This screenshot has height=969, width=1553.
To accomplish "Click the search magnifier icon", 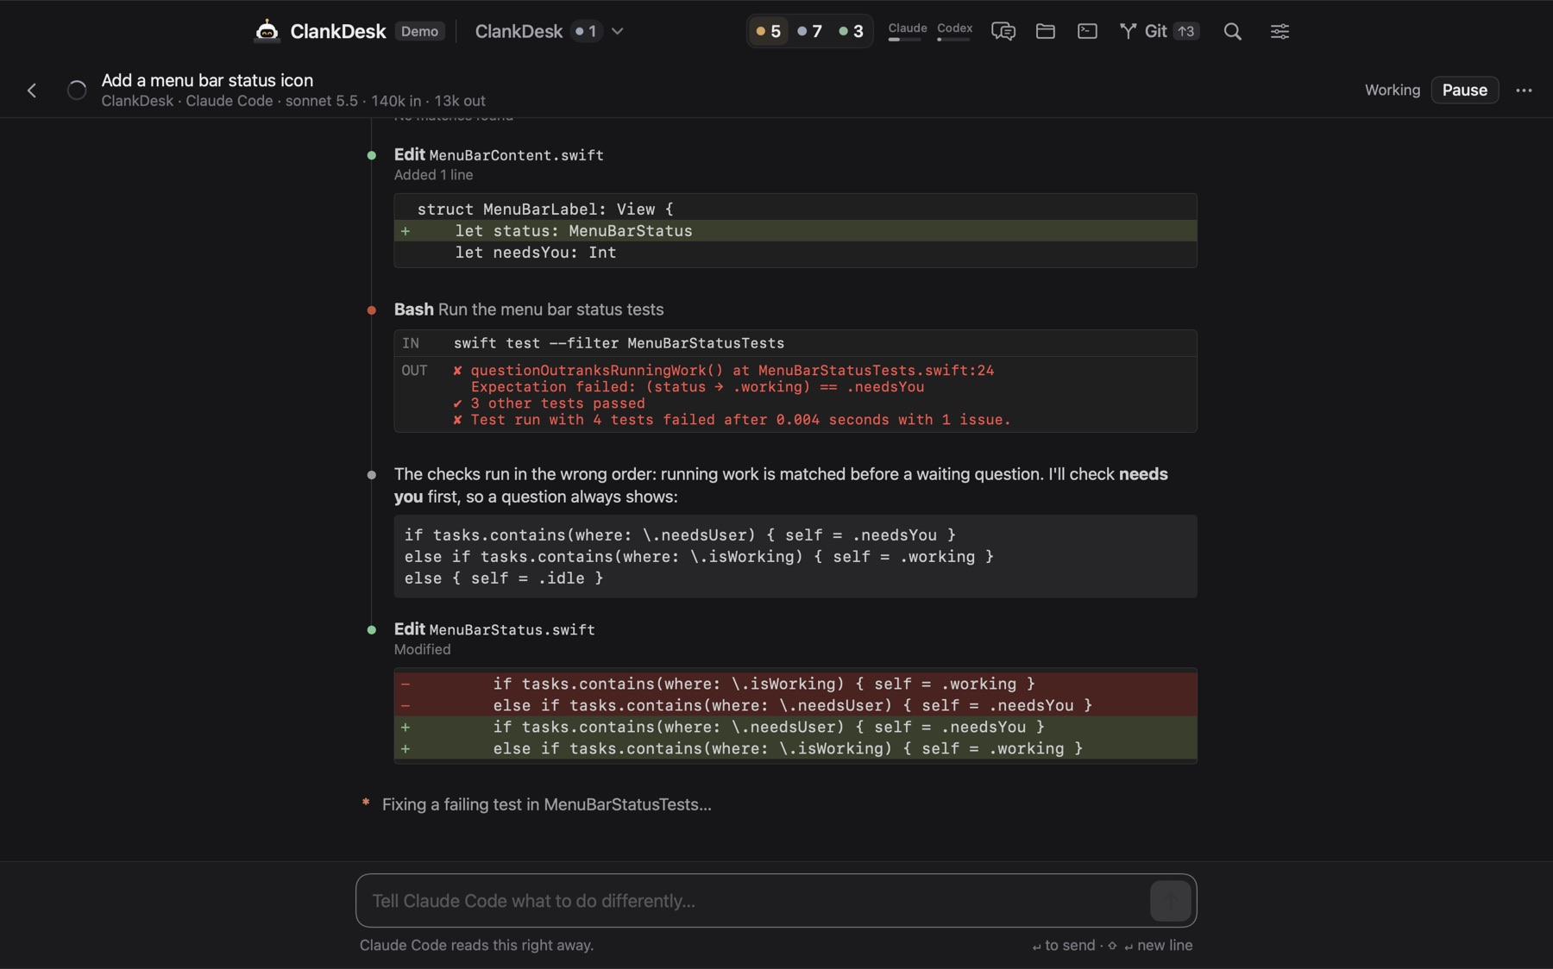I will click(1232, 32).
